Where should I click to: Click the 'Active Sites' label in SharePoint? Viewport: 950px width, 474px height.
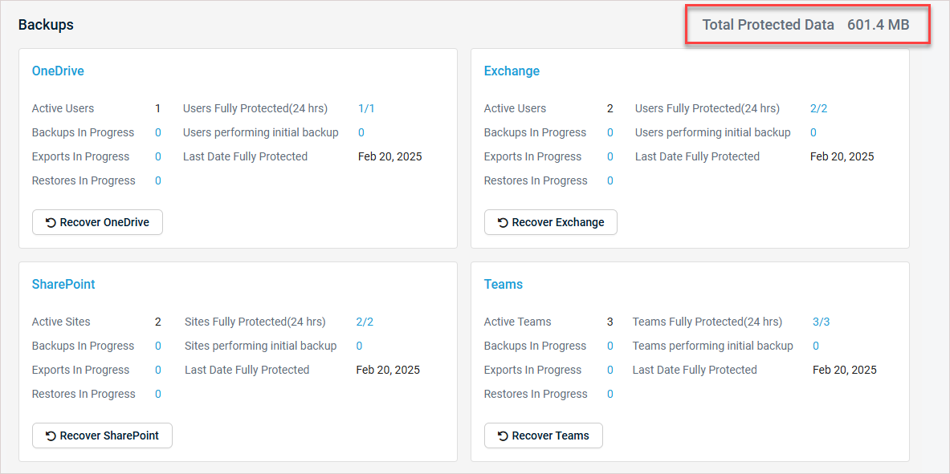[x=61, y=322]
